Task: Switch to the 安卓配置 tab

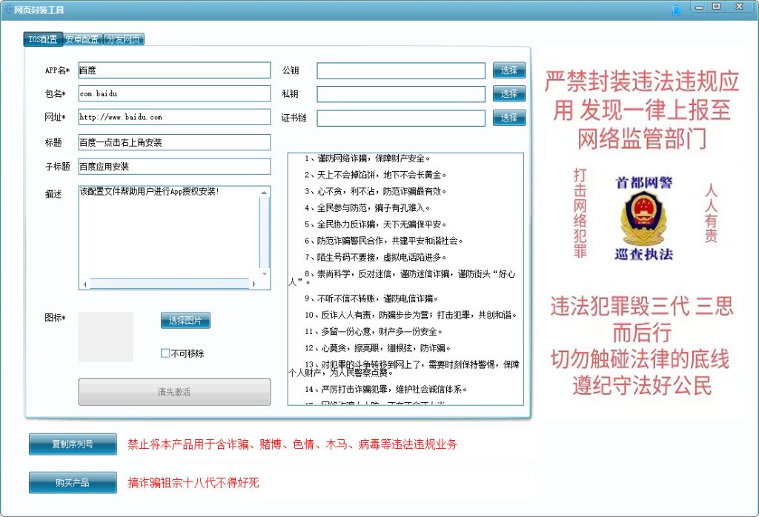Action: [82, 40]
